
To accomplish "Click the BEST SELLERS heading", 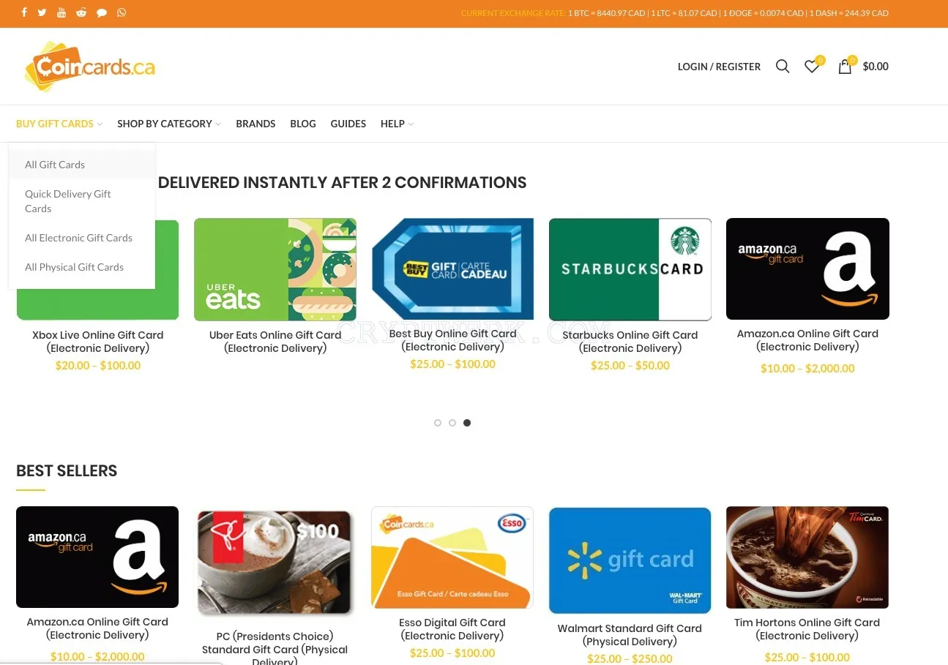I will coord(67,470).
